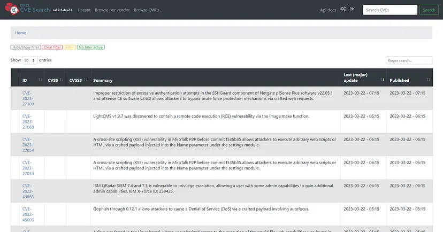Toggle the Hide/Show filter button

26,47
